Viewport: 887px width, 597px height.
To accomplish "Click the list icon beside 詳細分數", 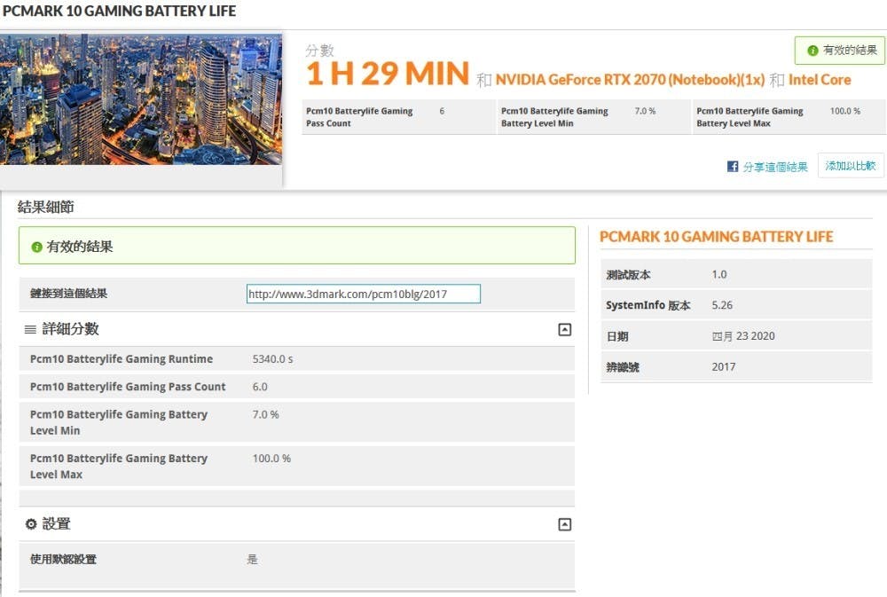I will click(30, 329).
